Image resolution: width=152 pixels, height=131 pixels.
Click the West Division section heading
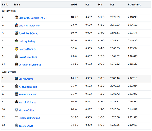(9, 72)
